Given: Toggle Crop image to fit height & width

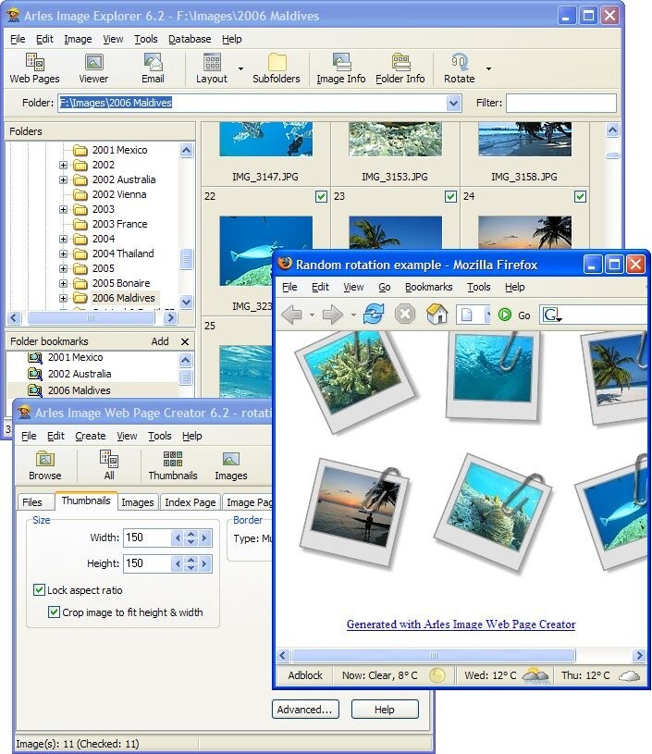Looking at the screenshot, I should [54, 612].
